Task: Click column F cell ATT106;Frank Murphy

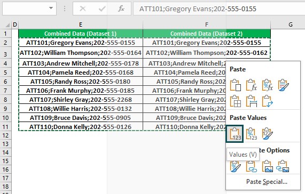Action: coord(184,91)
